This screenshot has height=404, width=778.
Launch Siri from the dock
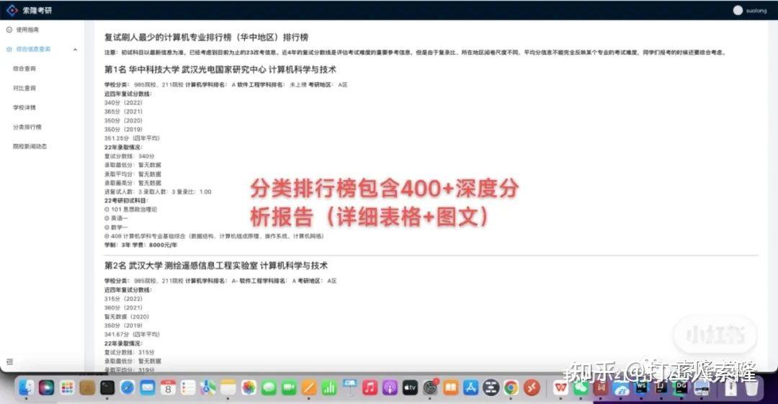47,387
